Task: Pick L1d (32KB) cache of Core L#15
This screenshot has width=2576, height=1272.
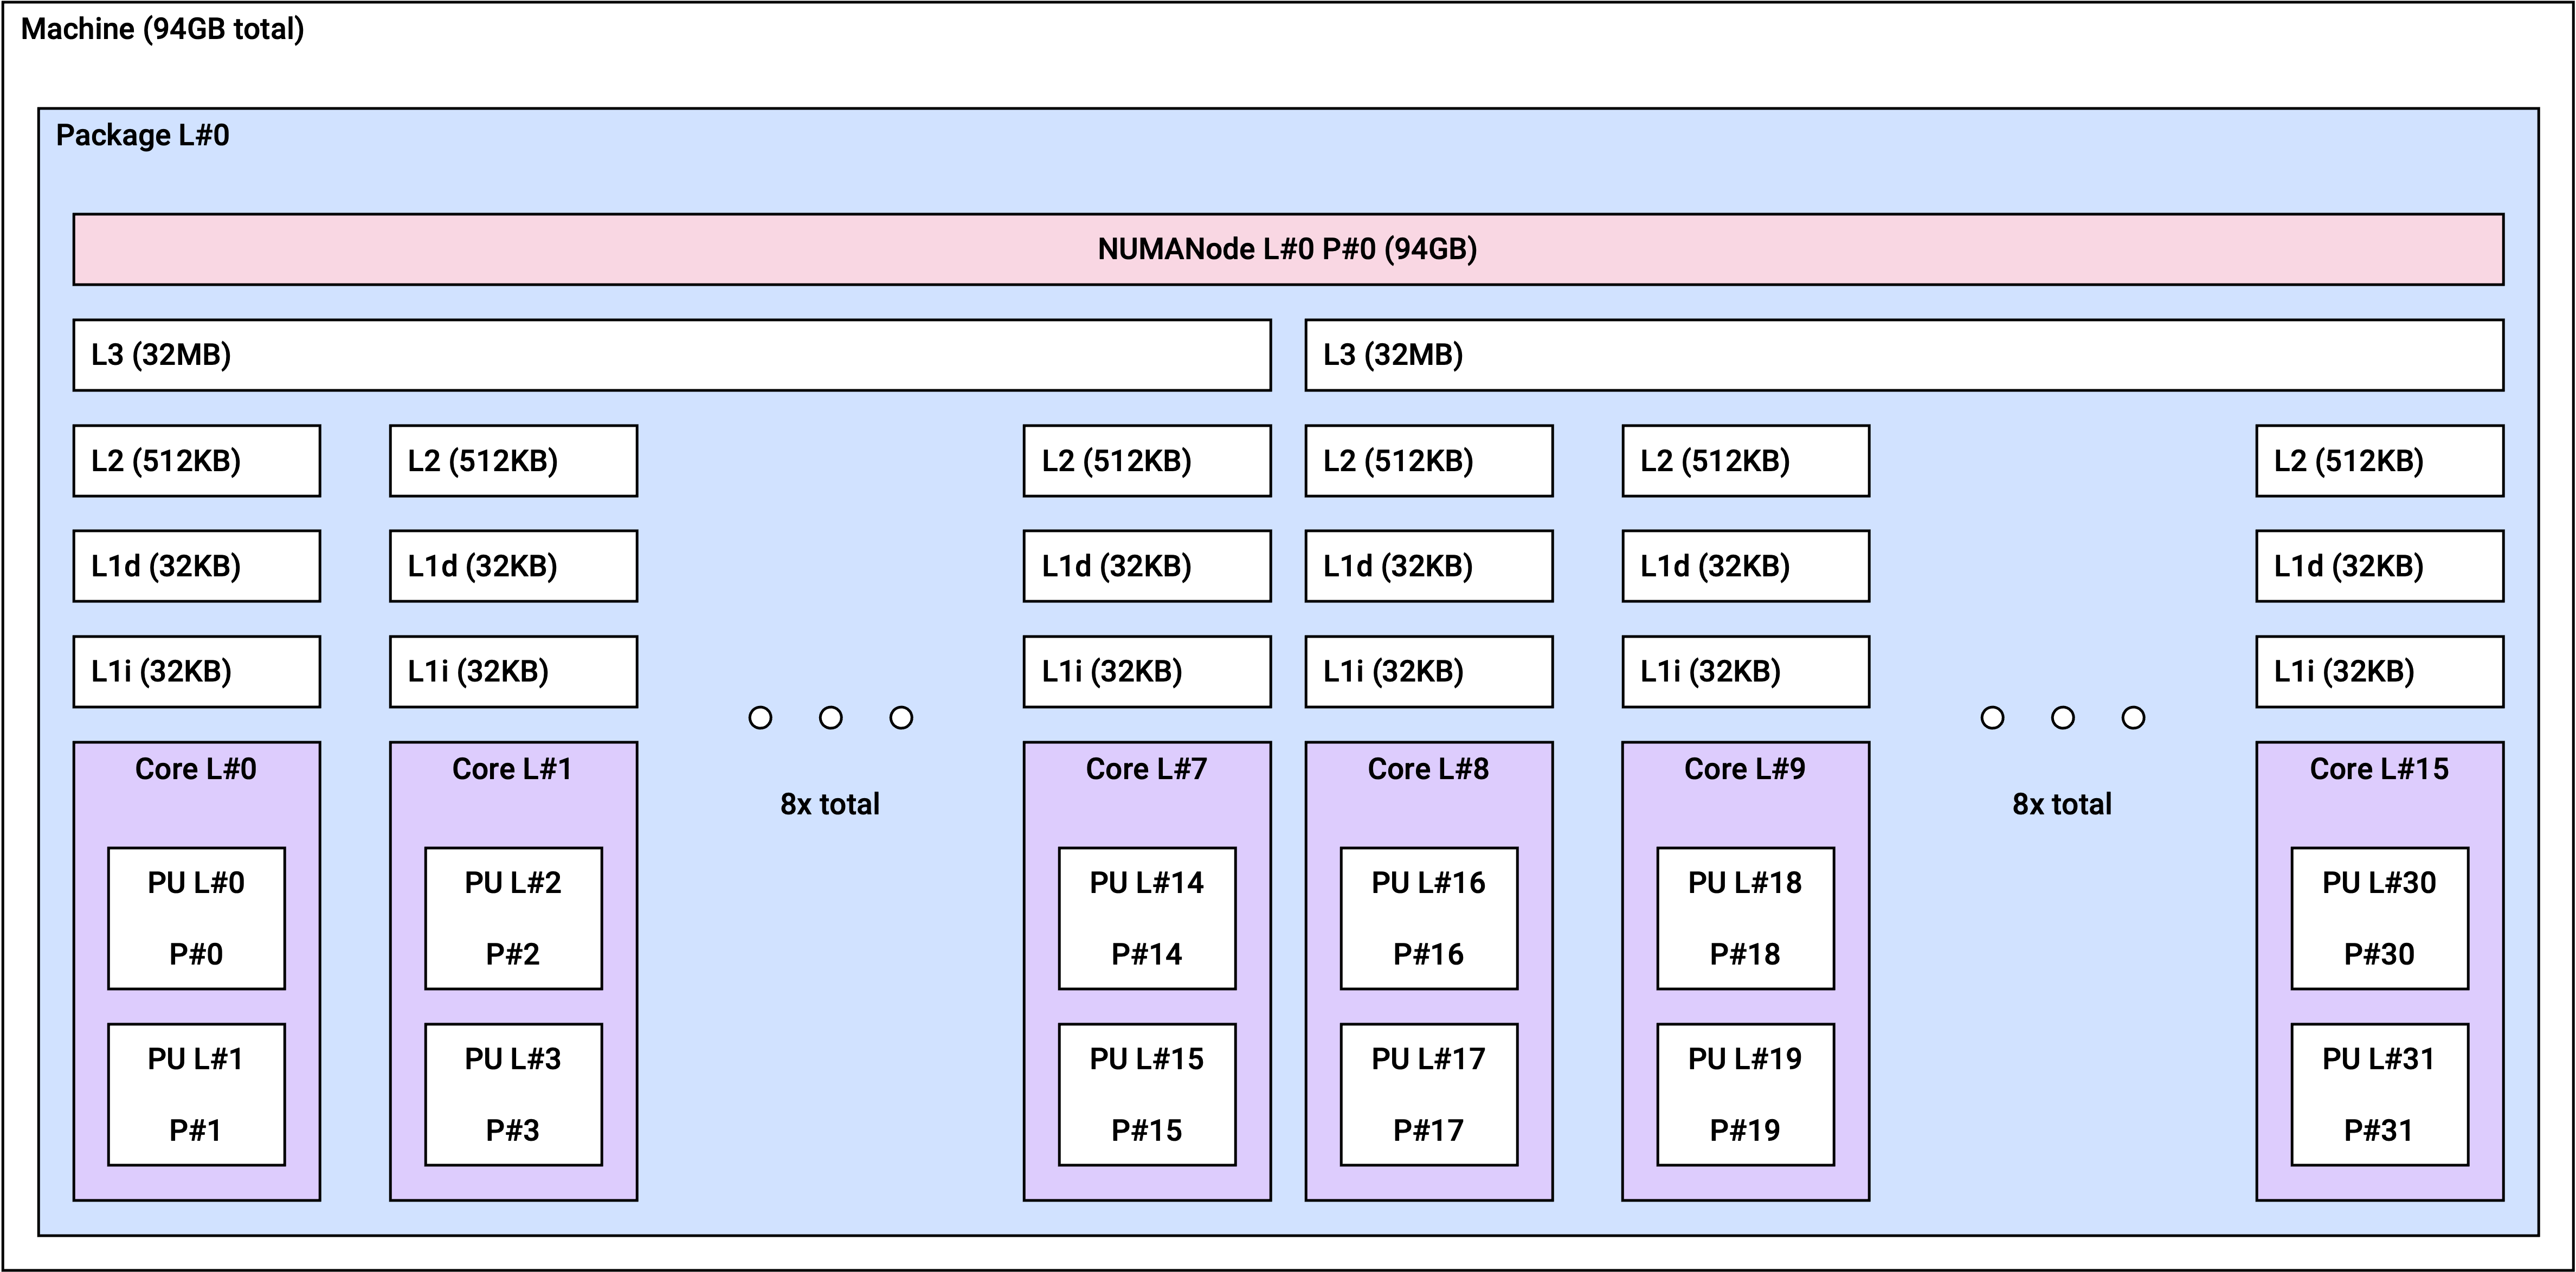Action: 2380,566
